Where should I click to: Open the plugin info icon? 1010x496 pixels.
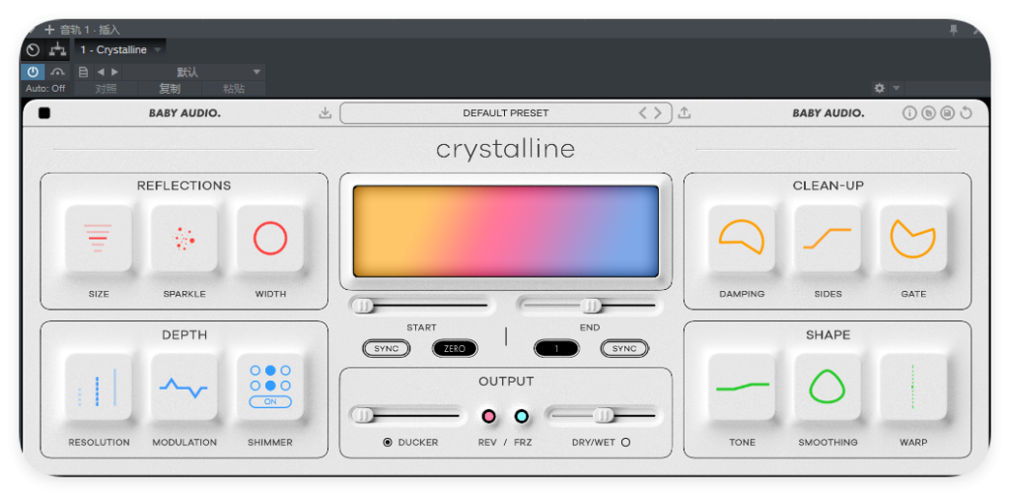(x=909, y=113)
